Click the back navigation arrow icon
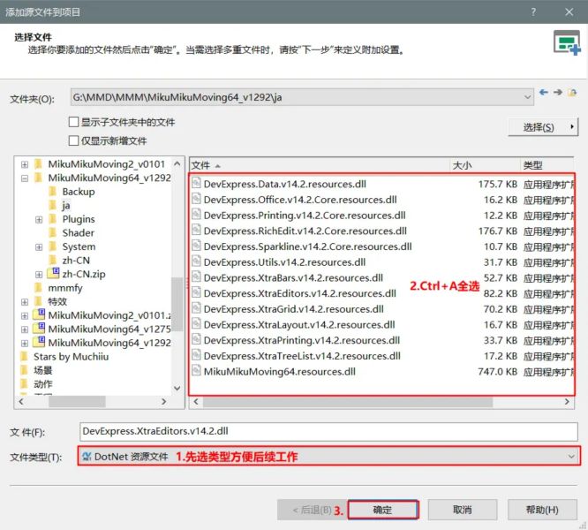 [544, 93]
